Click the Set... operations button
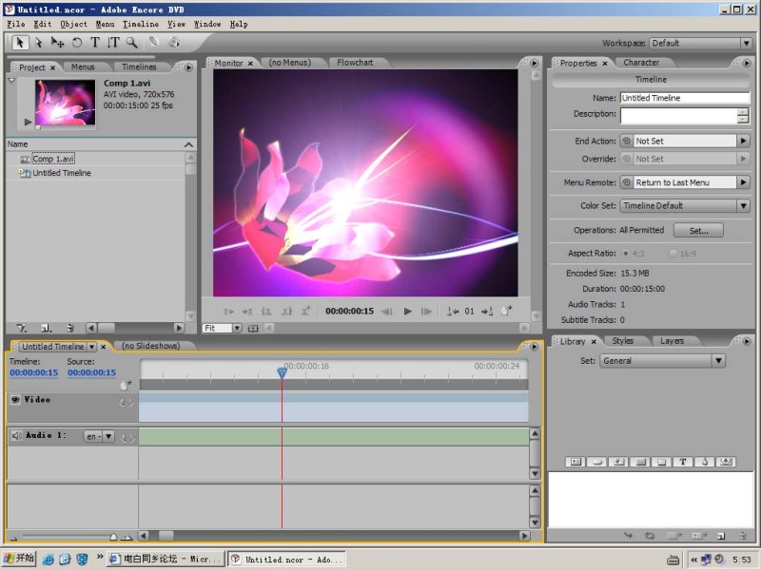761x570 pixels. point(698,230)
